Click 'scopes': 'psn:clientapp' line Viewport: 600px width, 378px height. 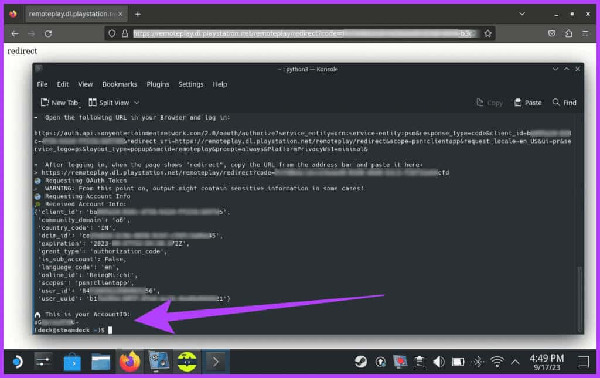click(x=86, y=282)
